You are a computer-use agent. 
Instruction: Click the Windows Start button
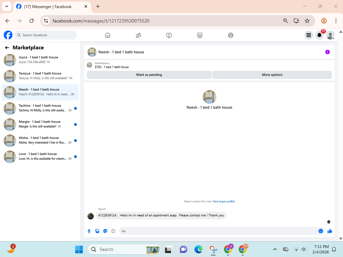79,249
